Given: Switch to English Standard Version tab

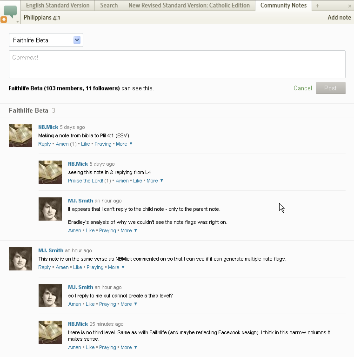Looking at the screenshot, I should [58, 6].
